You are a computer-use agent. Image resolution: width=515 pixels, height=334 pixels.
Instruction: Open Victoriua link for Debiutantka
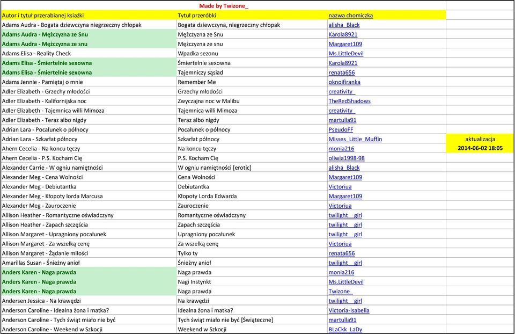pyautogui.click(x=340, y=187)
